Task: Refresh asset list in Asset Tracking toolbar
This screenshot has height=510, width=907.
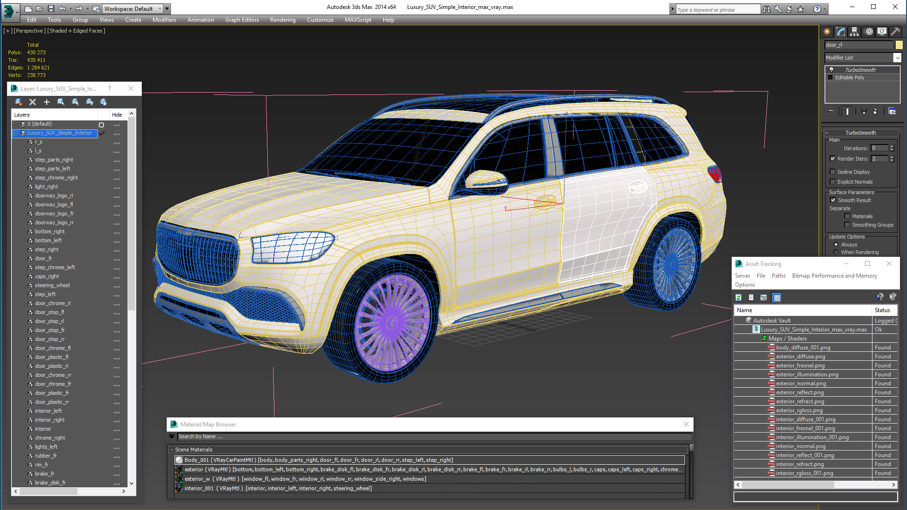Action: click(x=739, y=297)
